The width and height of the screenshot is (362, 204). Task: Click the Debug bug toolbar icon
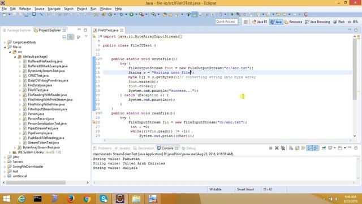(122, 14)
